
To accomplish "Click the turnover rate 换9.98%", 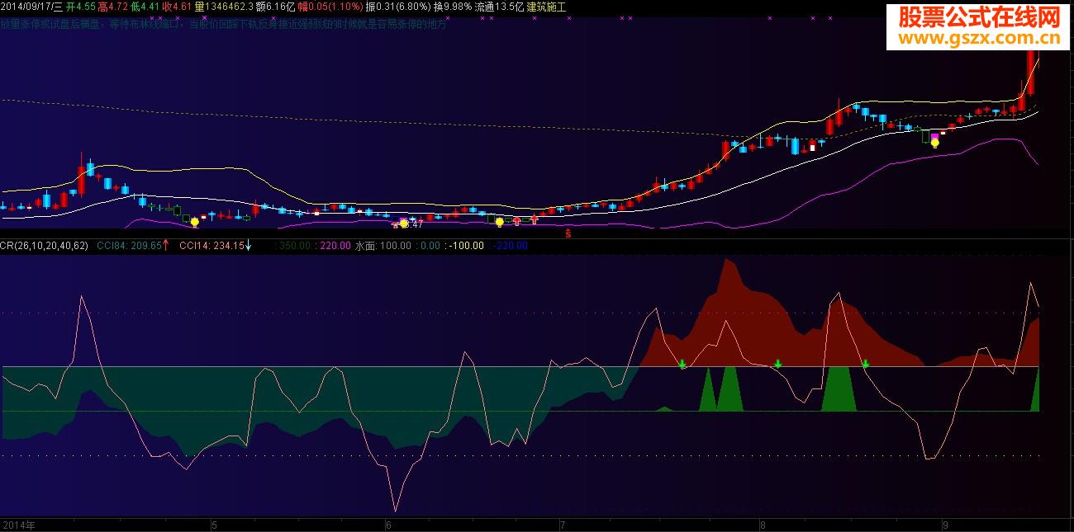I will click(453, 7).
